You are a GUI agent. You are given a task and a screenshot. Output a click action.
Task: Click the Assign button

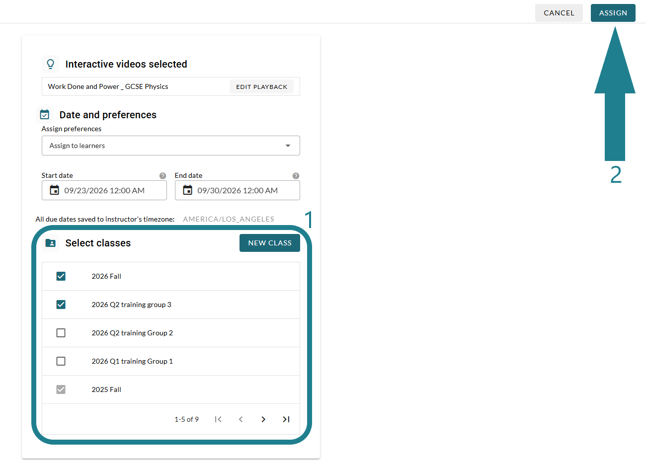pos(613,13)
